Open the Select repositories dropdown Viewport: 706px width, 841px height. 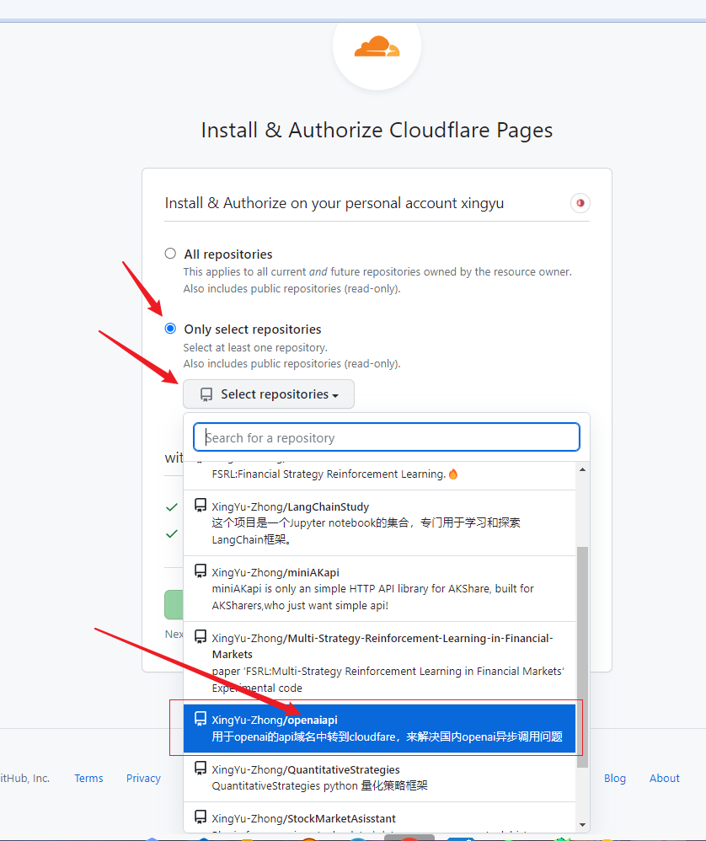point(269,394)
